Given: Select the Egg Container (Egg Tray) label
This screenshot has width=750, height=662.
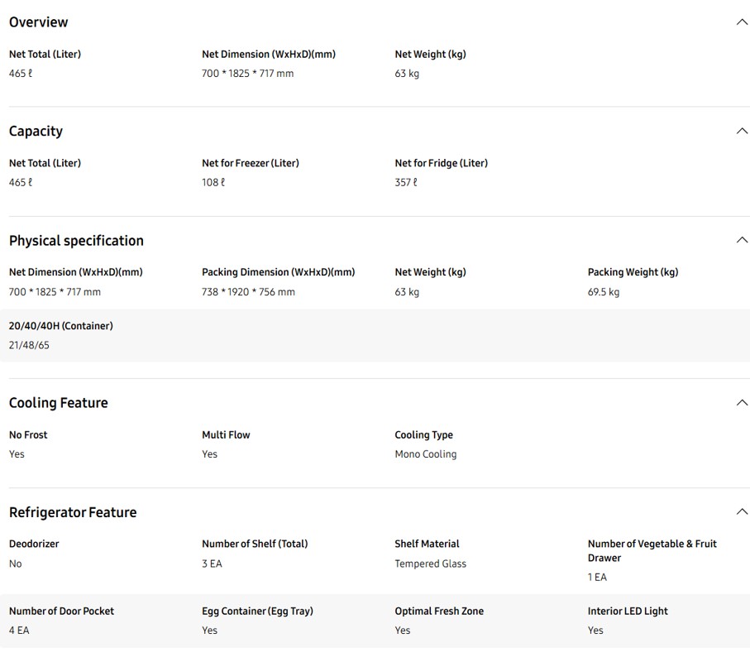Looking at the screenshot, I should pyautogui.click(x=257, y=612).
